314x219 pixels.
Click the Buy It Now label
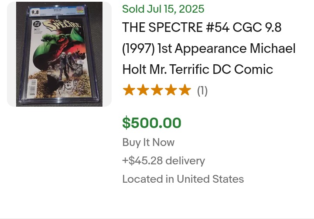click(x=148, y=143)
